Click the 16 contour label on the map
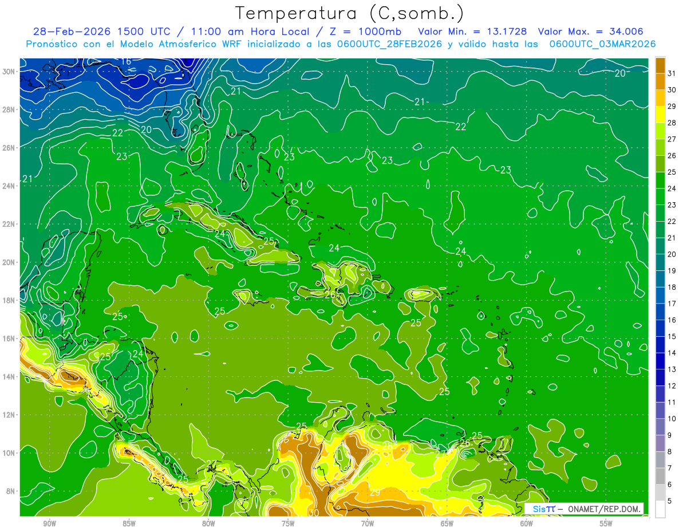The image size is (687, 531). pyautogui.click(x=126, y=61)
